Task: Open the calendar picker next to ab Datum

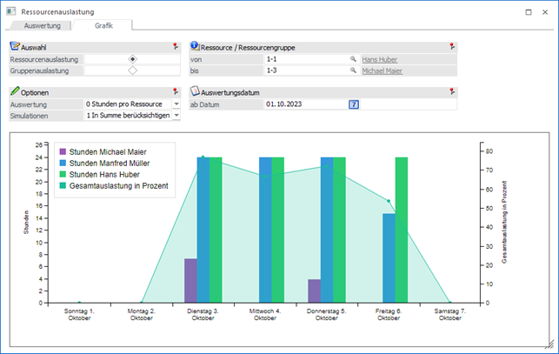Action: pyautogui.click(x=354, y=104)
